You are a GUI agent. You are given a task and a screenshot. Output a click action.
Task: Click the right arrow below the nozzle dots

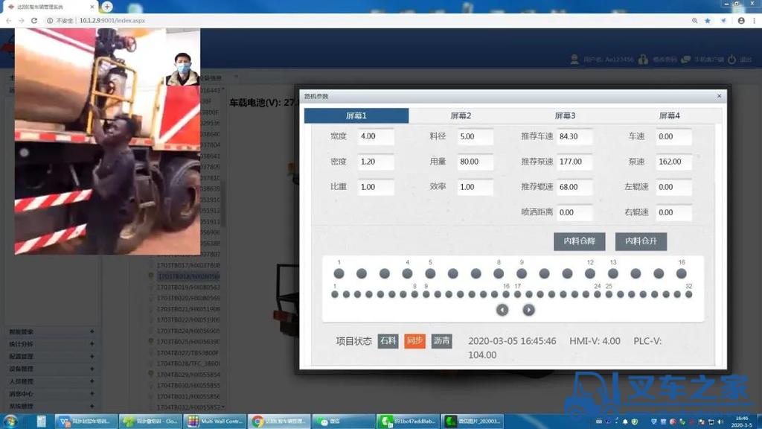point(529,310)
